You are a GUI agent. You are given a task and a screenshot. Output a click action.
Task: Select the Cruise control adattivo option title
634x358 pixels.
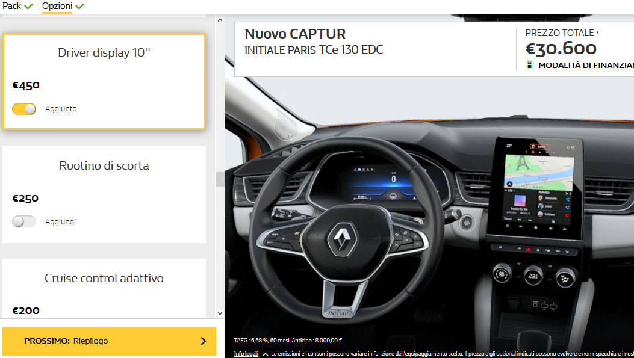[x=104, y=279]
